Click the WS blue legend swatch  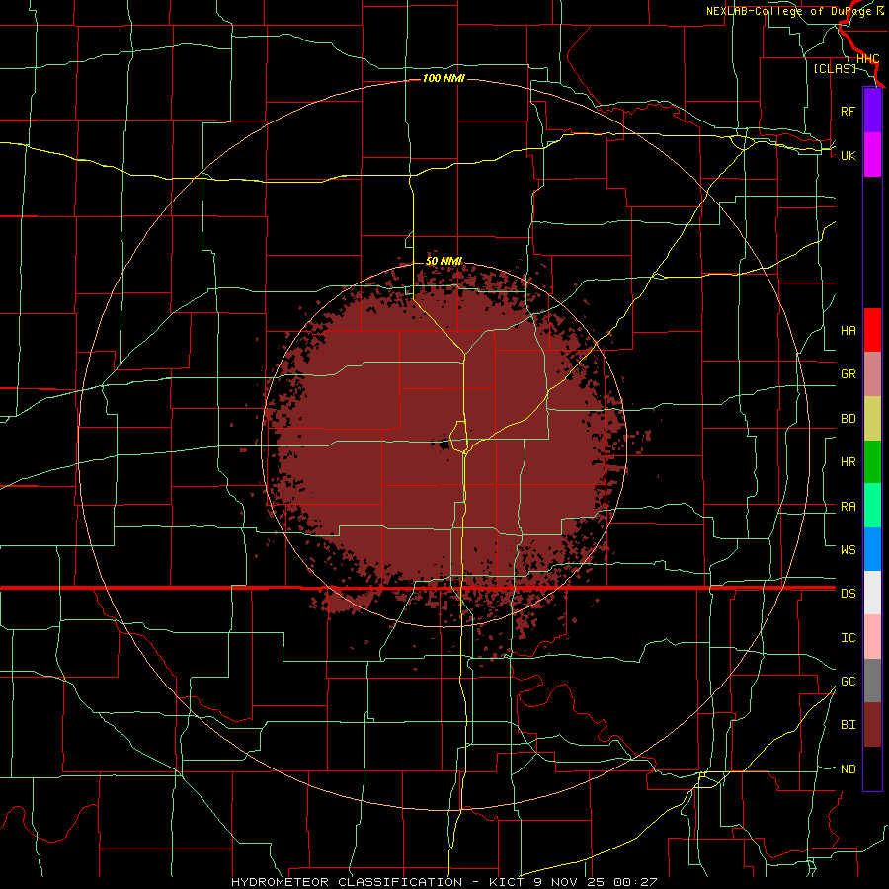click(872, 549)
